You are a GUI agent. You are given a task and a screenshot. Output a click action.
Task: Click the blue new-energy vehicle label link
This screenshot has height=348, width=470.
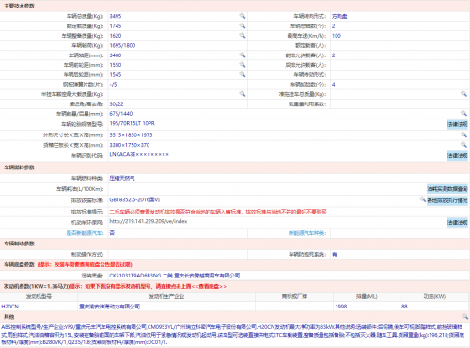click(x=85, y=233)
